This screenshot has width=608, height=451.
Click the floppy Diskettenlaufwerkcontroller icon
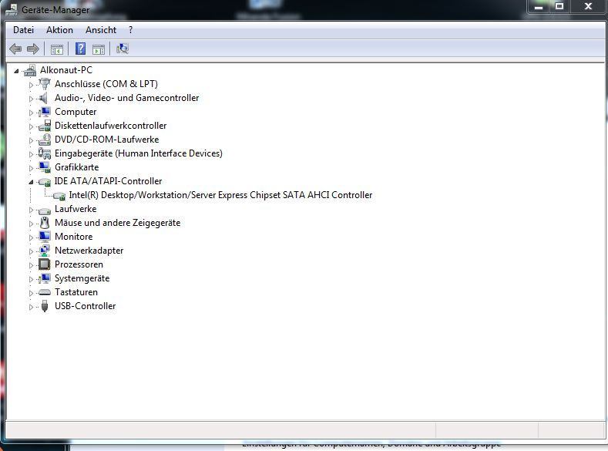(x=45, y=125)
